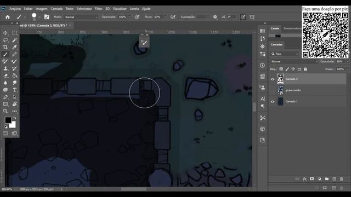This screenshot has width=351, height=197.
Task: Open the Janela menu
Action: point(134,9)
